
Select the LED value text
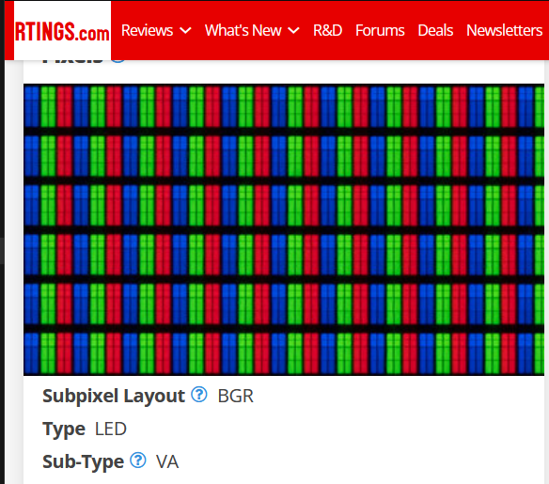coord(111,429)
